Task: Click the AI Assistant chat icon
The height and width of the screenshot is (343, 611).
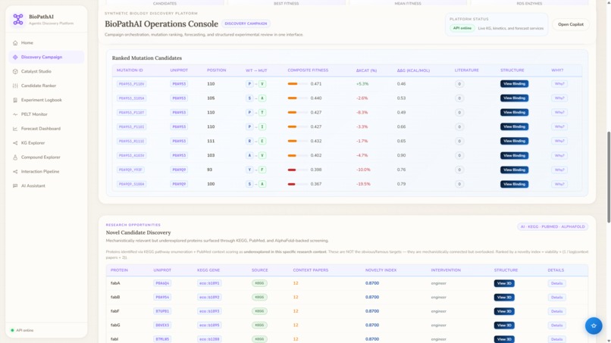Action: click(x=15, y=186)
